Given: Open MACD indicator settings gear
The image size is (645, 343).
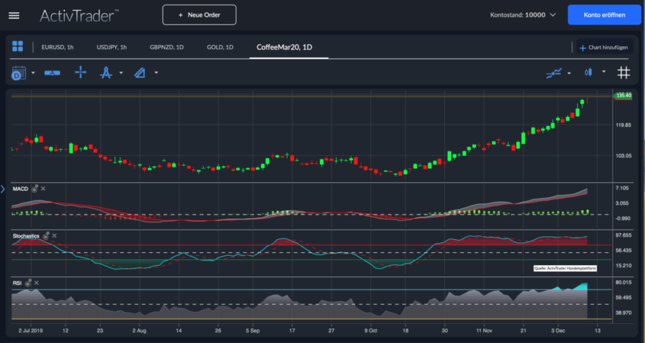Looking at the screenshot, I should pos(35,188).
